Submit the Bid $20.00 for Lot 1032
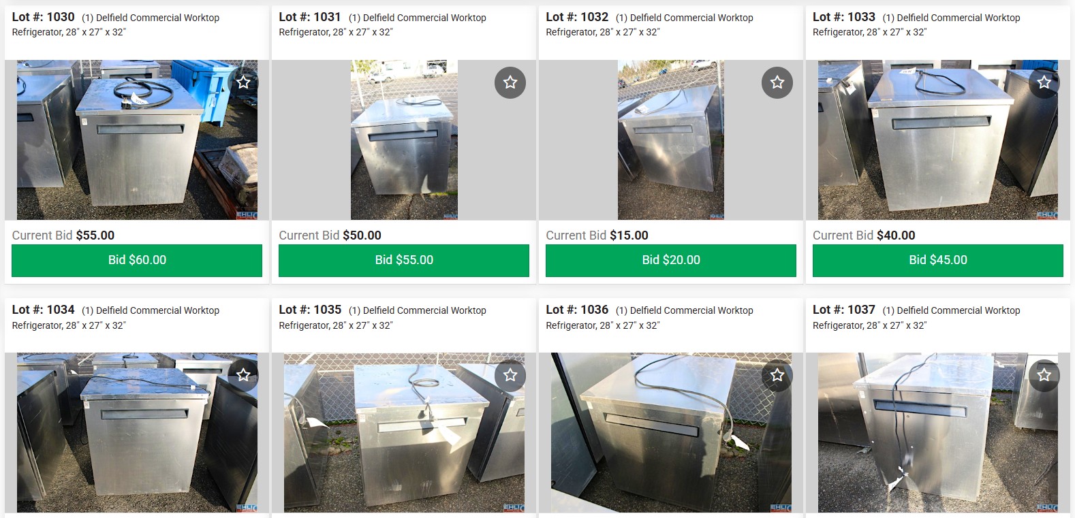 click(x=671, y=260)
